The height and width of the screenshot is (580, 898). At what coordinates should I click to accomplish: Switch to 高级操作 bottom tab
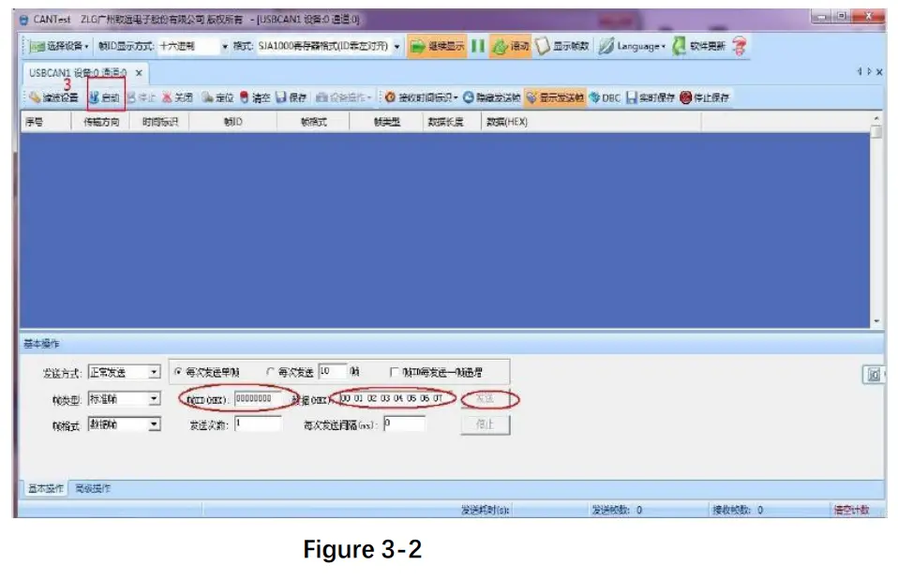(93, 488)
